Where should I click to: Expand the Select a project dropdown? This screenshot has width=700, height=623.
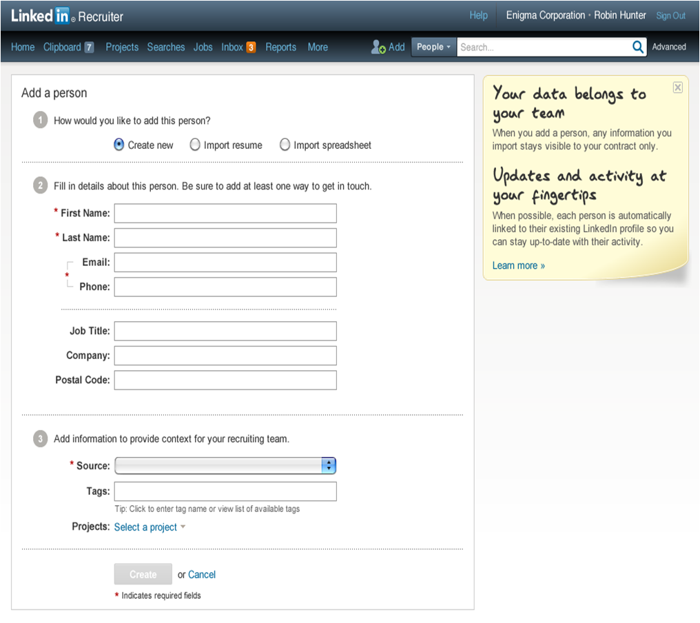click(x=150, y=527)
